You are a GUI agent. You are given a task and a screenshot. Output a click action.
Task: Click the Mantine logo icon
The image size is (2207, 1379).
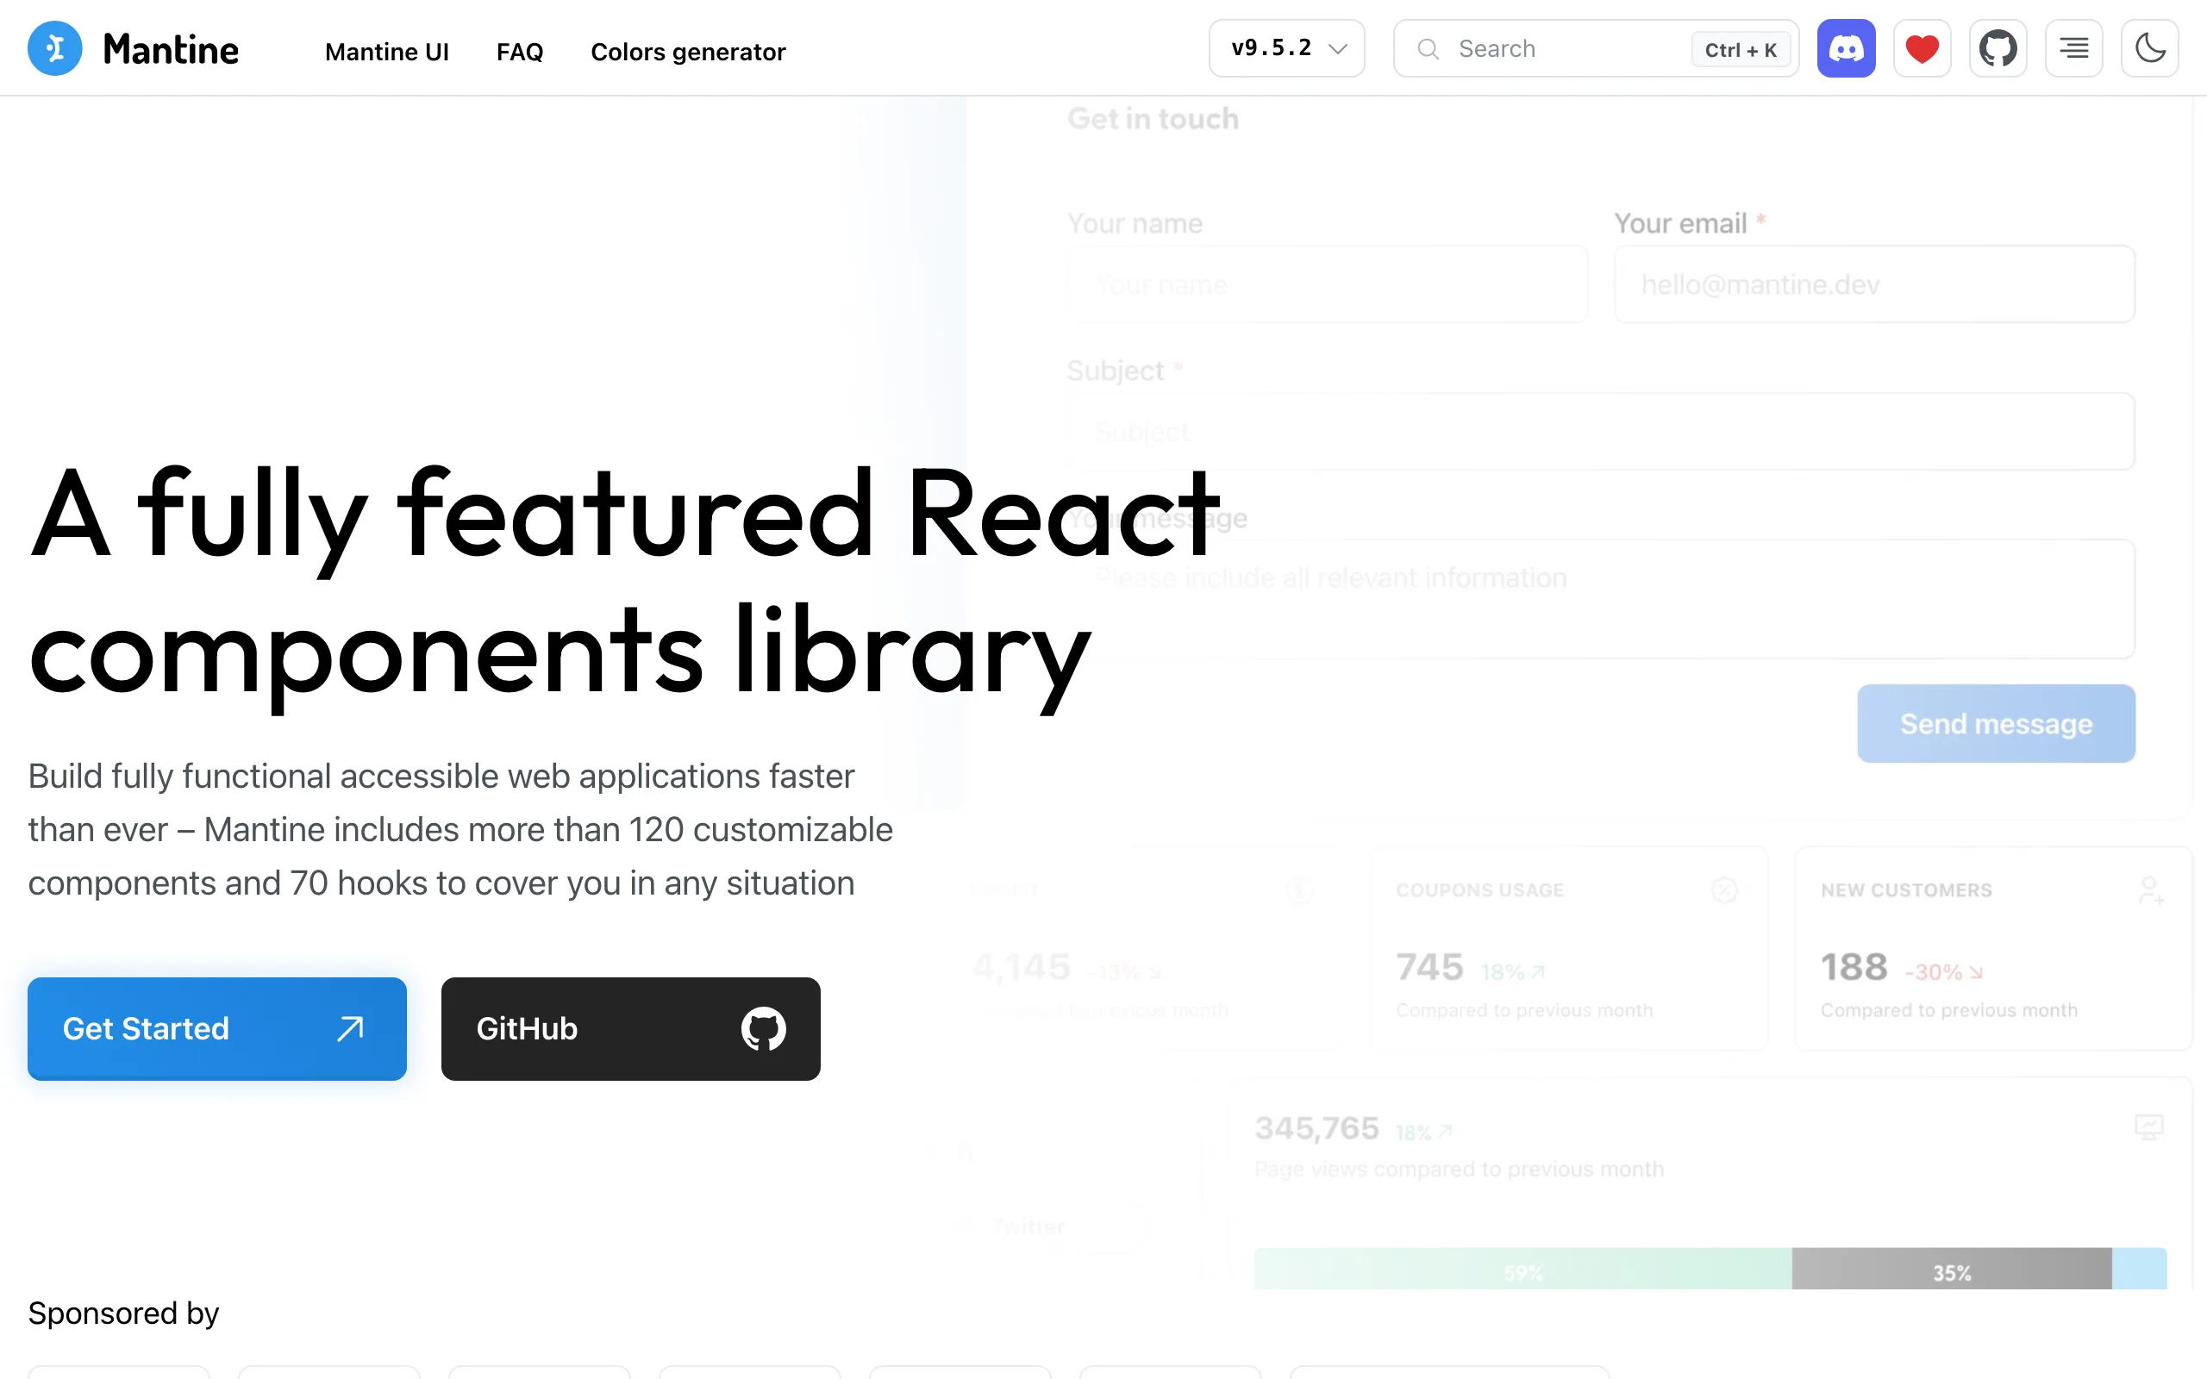pos(54,48)
